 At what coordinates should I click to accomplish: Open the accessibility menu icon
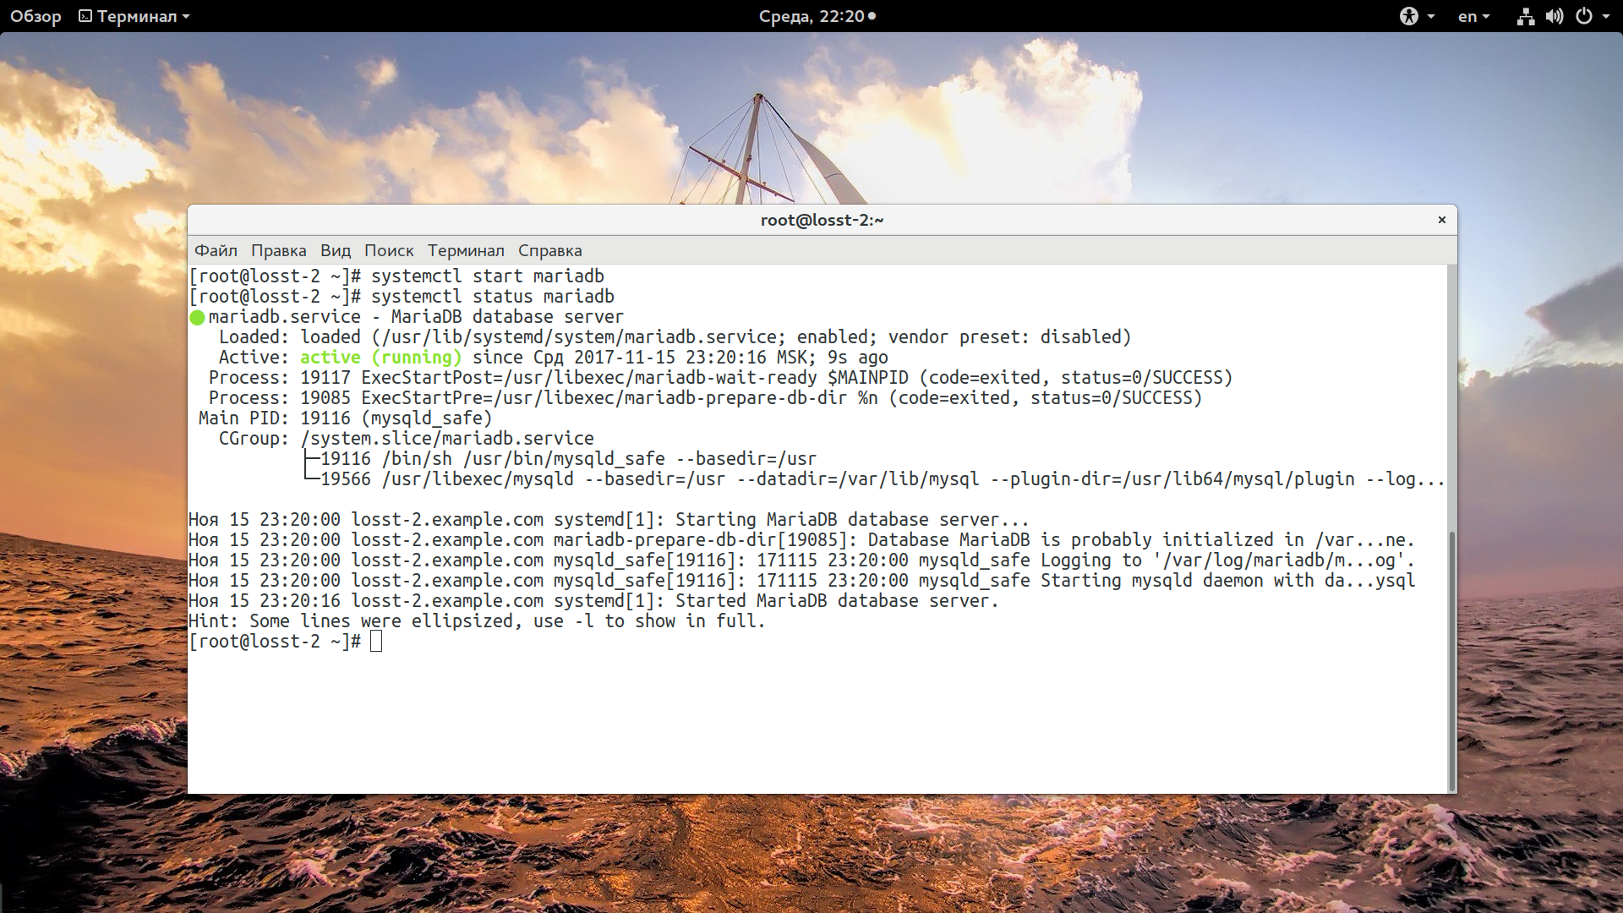coord(1417,16)
